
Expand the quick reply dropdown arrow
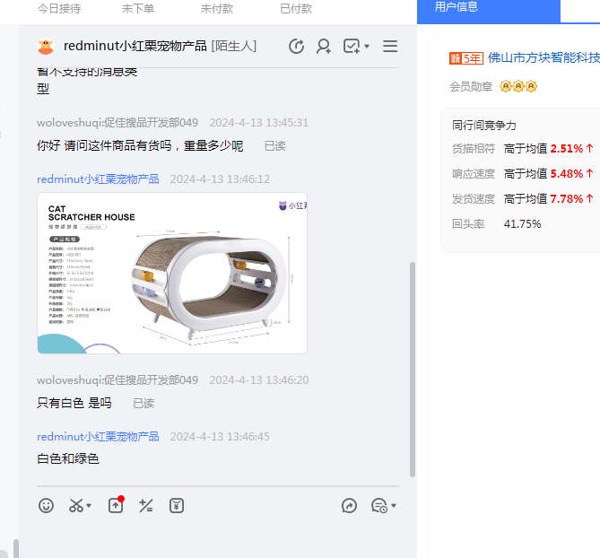point(394,507)
